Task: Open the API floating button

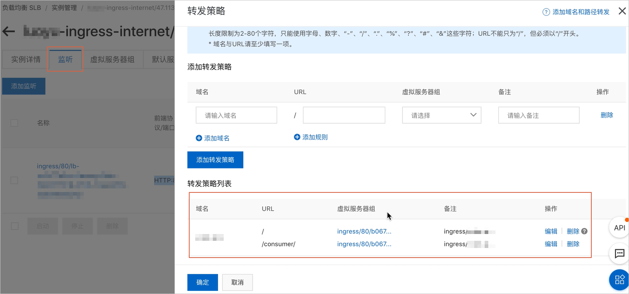Action: coord(619,227)
